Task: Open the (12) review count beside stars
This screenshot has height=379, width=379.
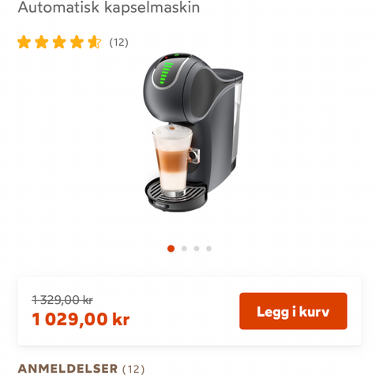Action: (x=118, y=43)
